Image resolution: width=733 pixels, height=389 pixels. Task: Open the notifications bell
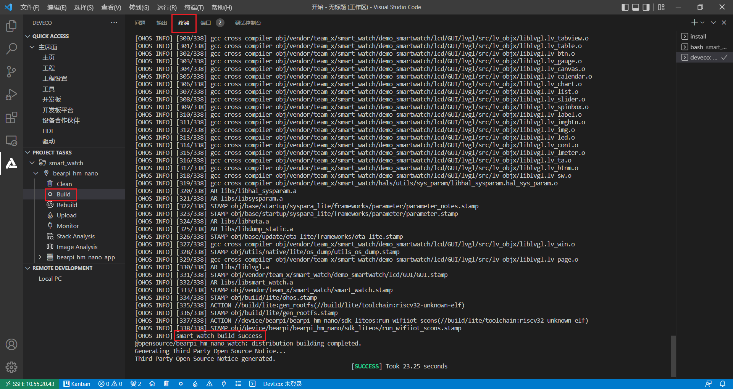723,384
